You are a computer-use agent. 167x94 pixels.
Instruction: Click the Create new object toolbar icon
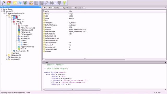click(x=20, y=3)
